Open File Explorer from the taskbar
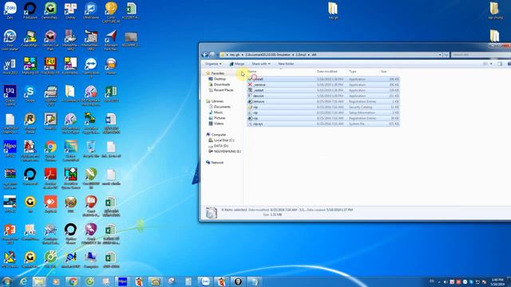The image size is (511, 287). pyautogui.click(x=39, y=281)
